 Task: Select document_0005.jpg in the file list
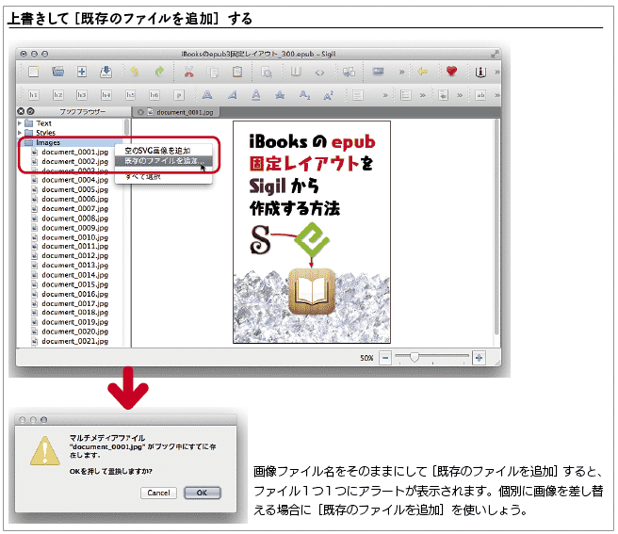tap(74, 189)
